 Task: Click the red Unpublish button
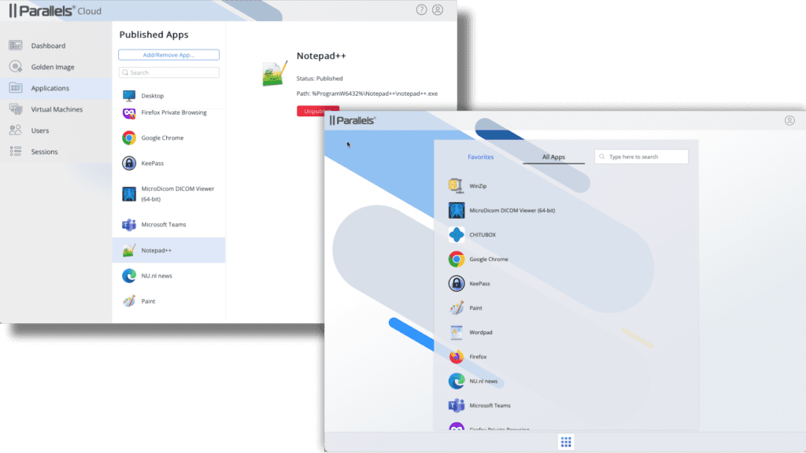312,111
